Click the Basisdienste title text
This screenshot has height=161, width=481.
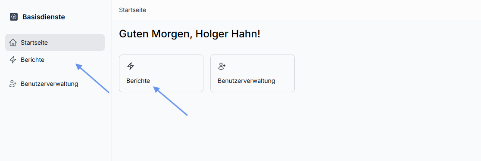click(44, 17)
